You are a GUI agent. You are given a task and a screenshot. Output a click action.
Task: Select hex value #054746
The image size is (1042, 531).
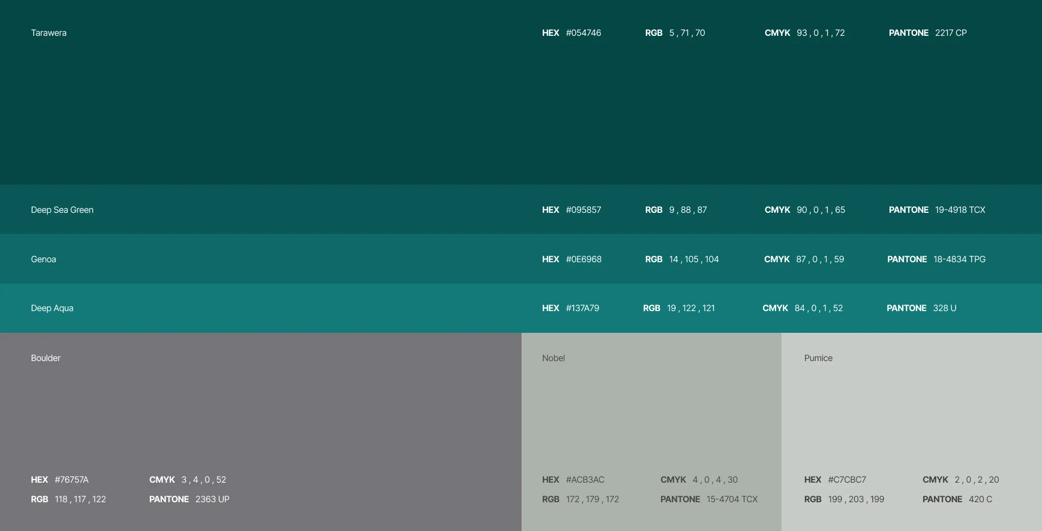tap(583, 33)
